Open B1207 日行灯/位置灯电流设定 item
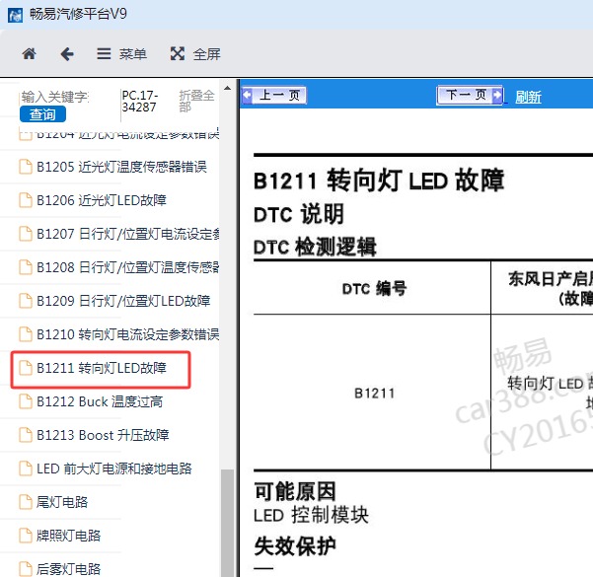Screen dimensions: 593x577 coord(128,234)
